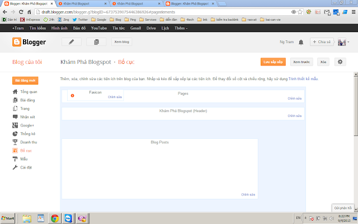Open Trình thiết kế mẫu link
Screen dimensions: 358x224
(x=303, y=79)
